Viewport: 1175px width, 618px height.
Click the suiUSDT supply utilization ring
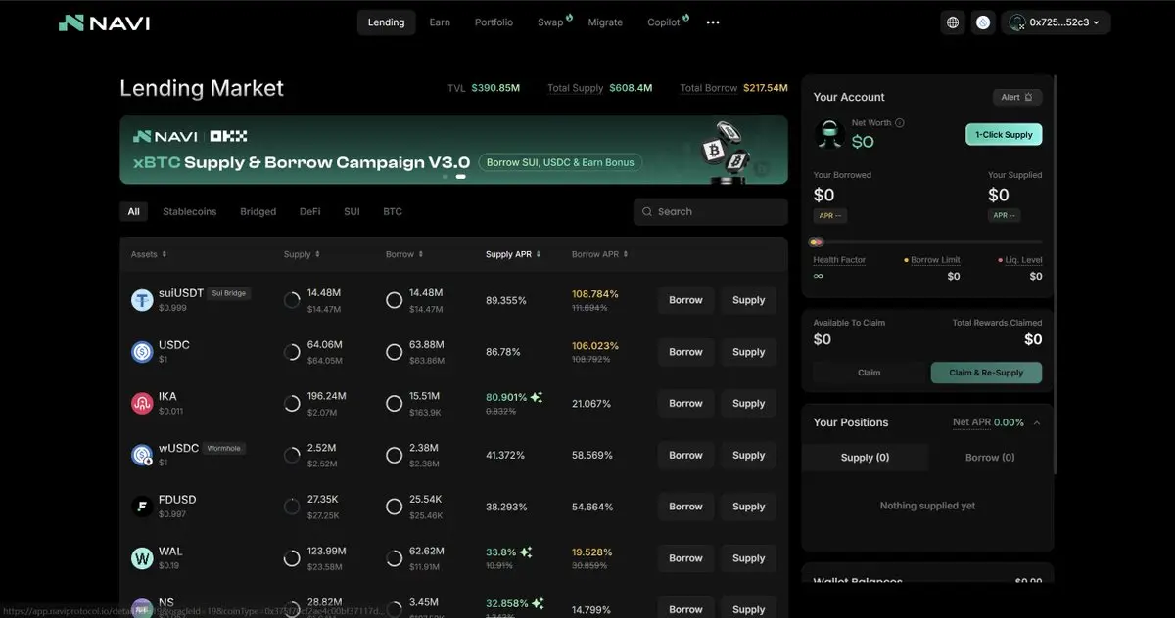pos(292,300)
